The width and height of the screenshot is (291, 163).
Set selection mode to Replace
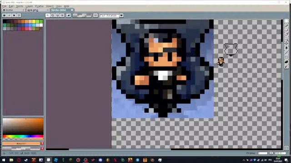(48, 15)
